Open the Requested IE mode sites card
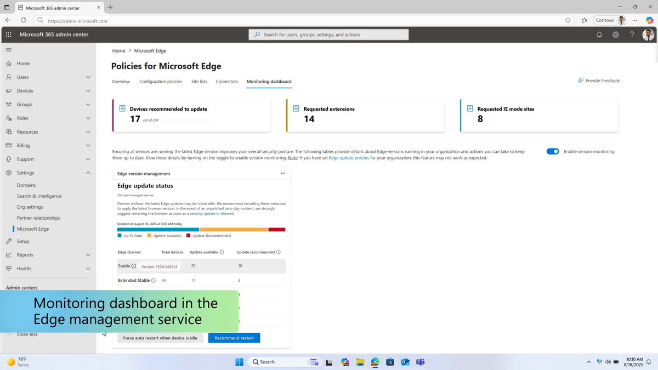 pyautogui.click(x=539, y=115)
